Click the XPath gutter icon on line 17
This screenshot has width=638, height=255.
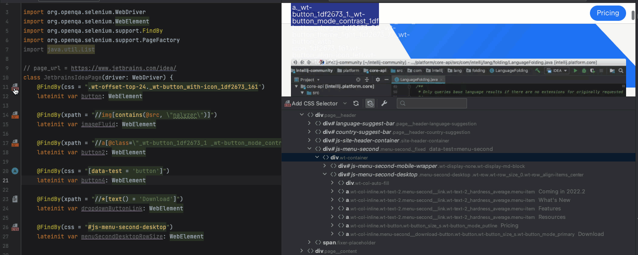[x=15, y=143]
